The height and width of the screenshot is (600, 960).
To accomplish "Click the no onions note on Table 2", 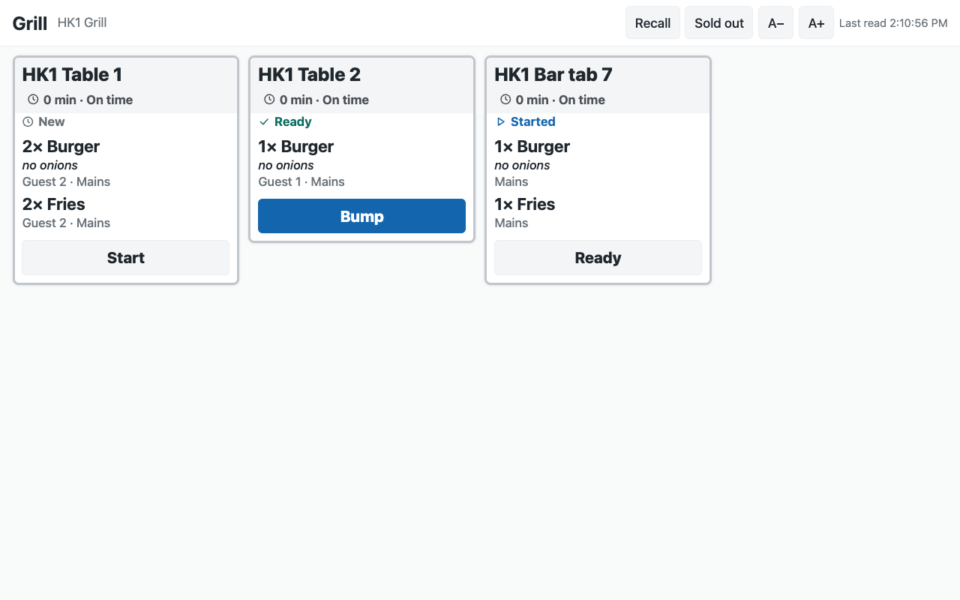I will 286,165.
